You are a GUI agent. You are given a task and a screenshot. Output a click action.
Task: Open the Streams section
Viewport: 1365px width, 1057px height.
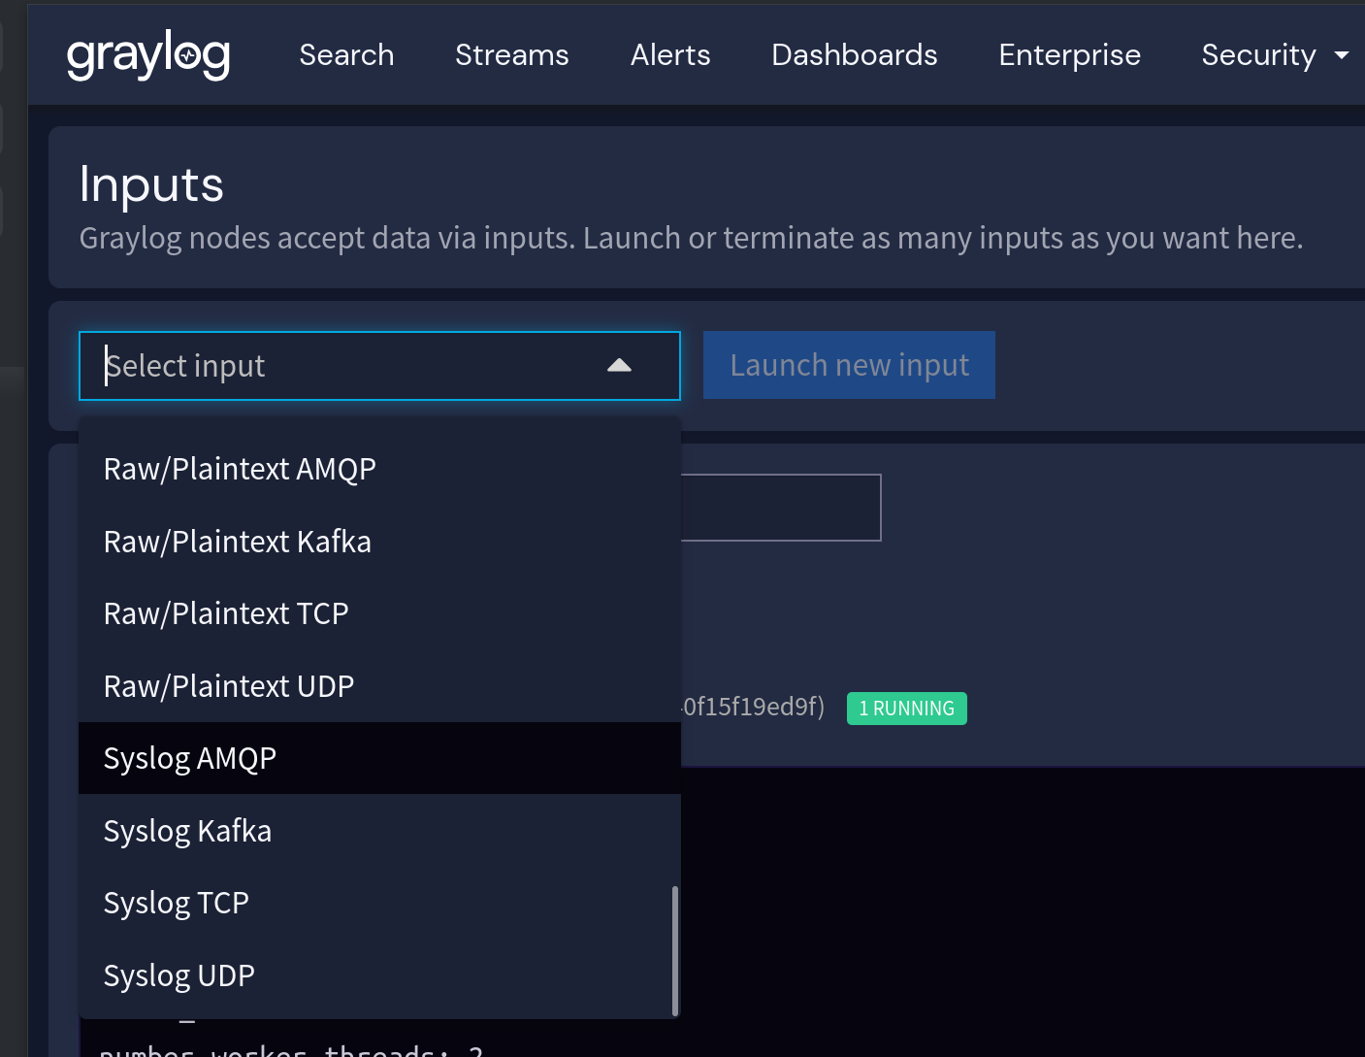511,55
